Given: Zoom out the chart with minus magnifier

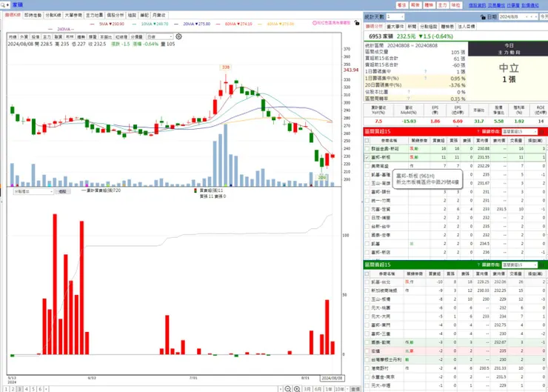Looking at the screenshot, I should click(x=287, y=389).
